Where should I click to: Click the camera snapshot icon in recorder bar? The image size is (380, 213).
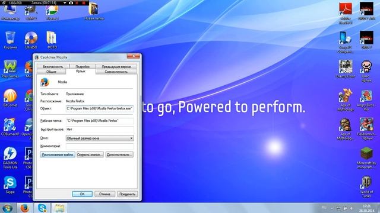tap(71, 2)
